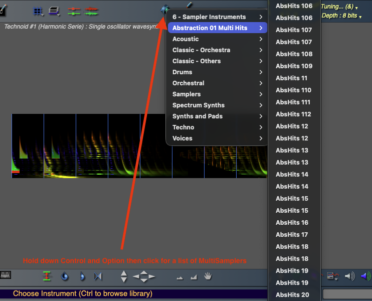Choose AbsHits 108 from the submenu
Image resolution: width=372 pixels, height=301 pixels.
coord(294,54)
